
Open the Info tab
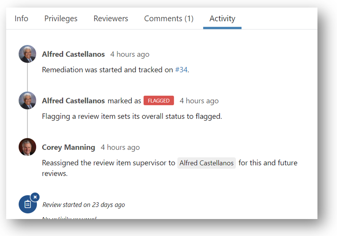tap(21, 18)
